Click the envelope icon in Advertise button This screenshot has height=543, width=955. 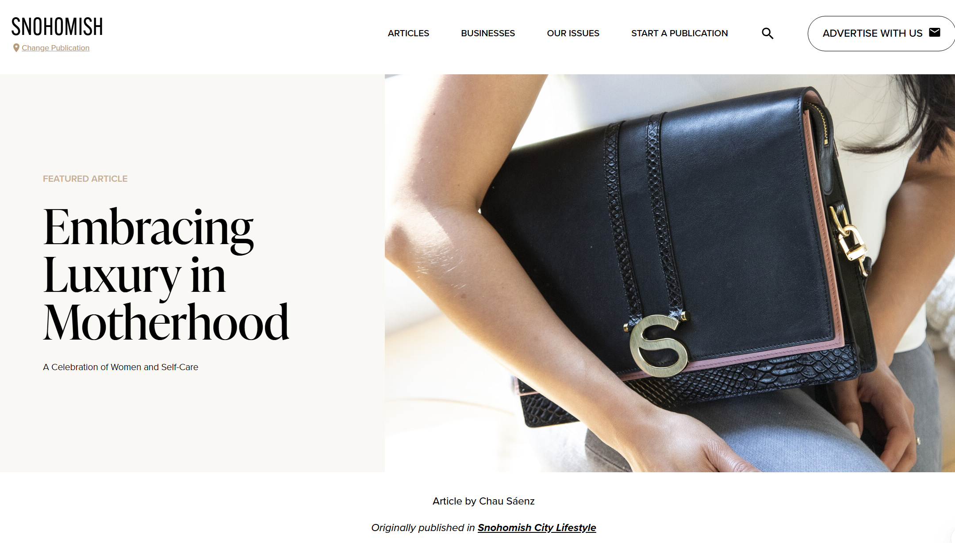tap(935, 32)
